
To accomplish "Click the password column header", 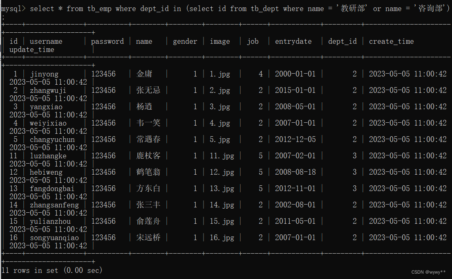I will coord(107,42).
